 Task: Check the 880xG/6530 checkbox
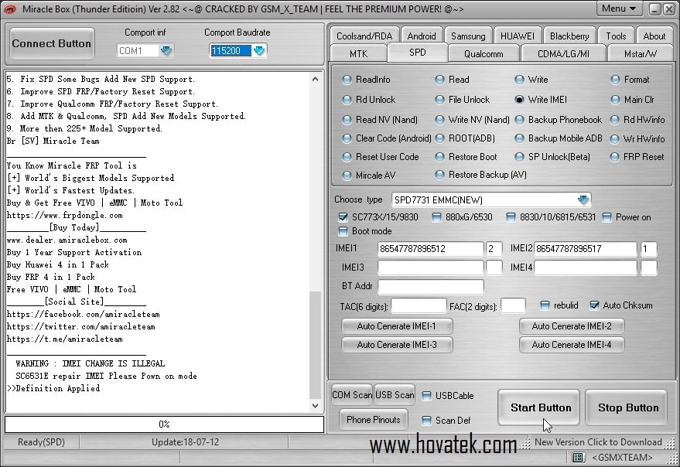tap(437, 217)
